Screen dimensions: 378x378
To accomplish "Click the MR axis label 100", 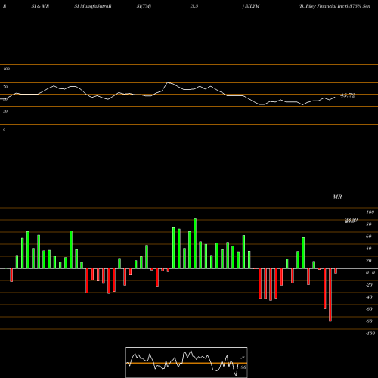I will 370,212.
